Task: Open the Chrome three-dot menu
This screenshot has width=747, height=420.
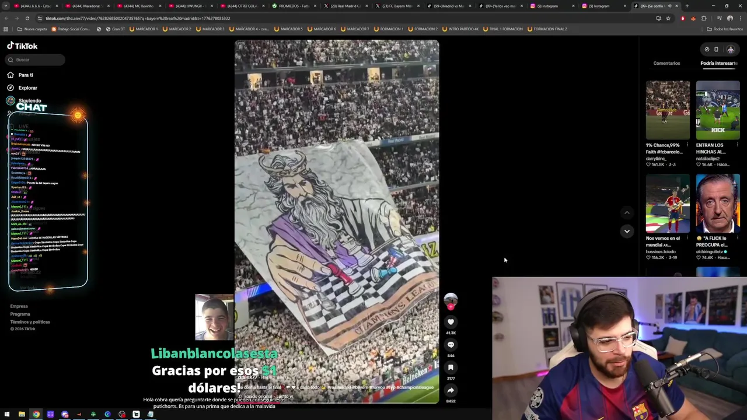Action: 740,18
